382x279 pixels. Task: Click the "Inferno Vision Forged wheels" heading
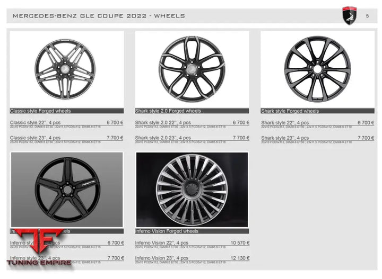click(167, 231)
